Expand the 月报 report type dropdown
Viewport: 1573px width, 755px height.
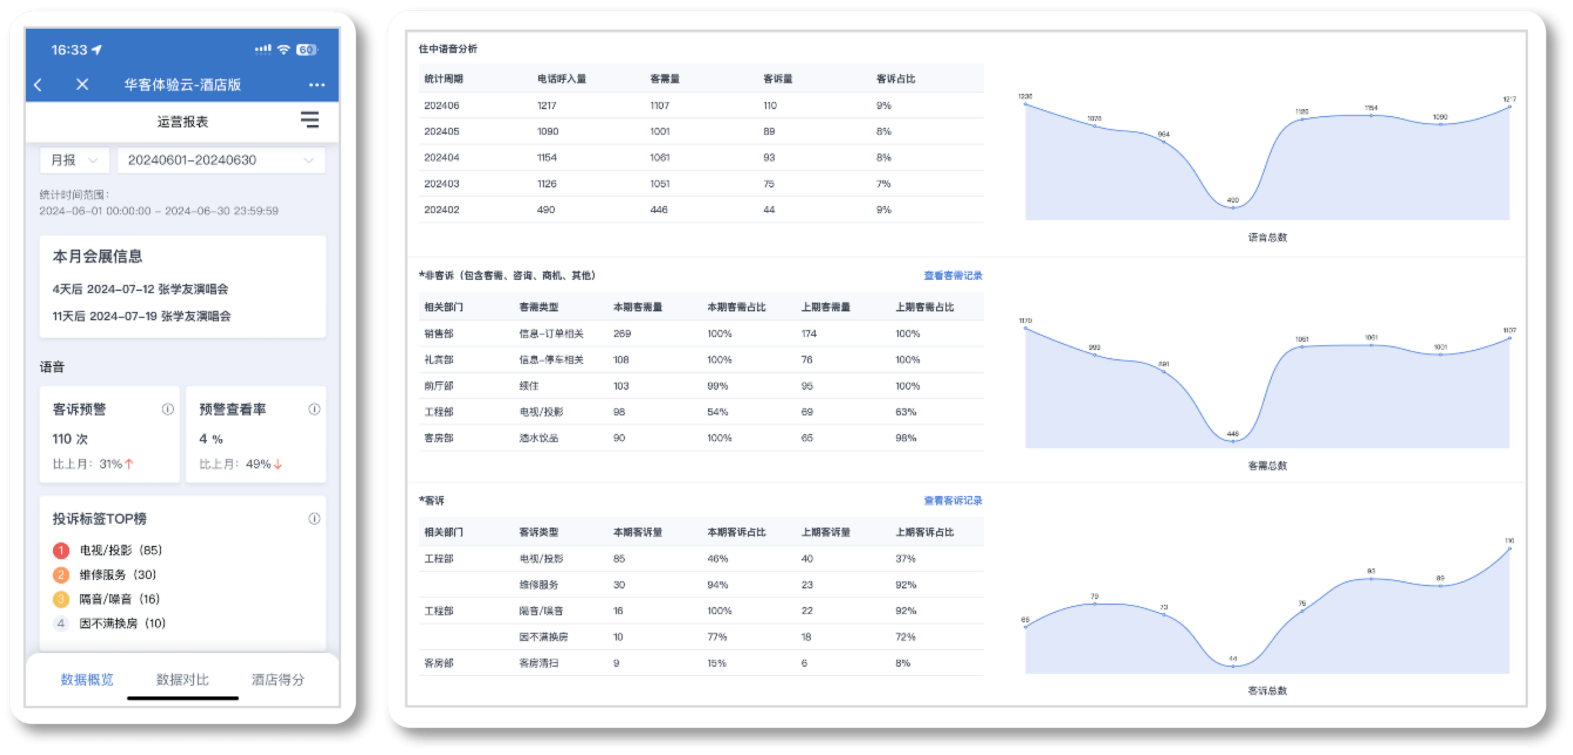click(75, 160)
